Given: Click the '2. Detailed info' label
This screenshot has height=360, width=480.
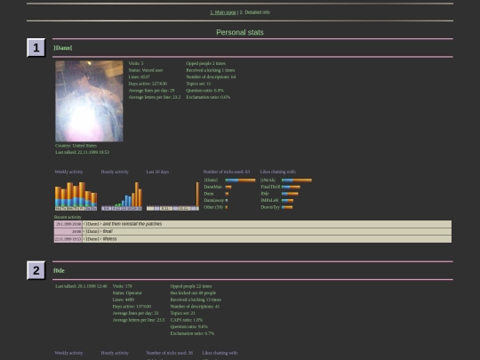Looking at the screenshot, I should (255, 12).
